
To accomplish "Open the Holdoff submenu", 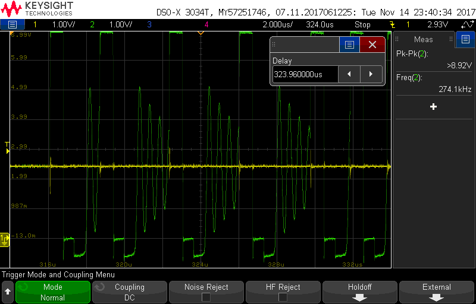I will pos(360,292).
